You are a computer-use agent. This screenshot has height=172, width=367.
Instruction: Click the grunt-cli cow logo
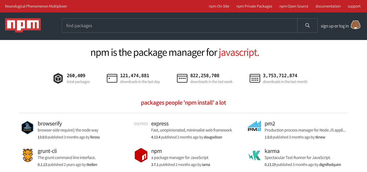pos(27,155)
